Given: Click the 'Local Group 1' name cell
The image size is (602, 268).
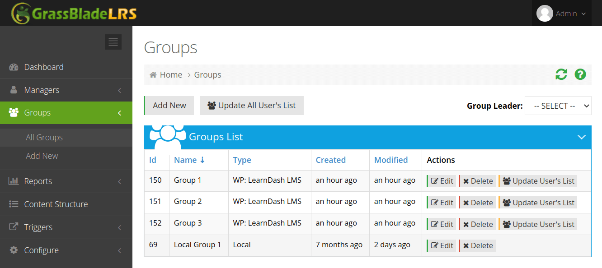Looking at the screenshot, I should click(198, 245).
